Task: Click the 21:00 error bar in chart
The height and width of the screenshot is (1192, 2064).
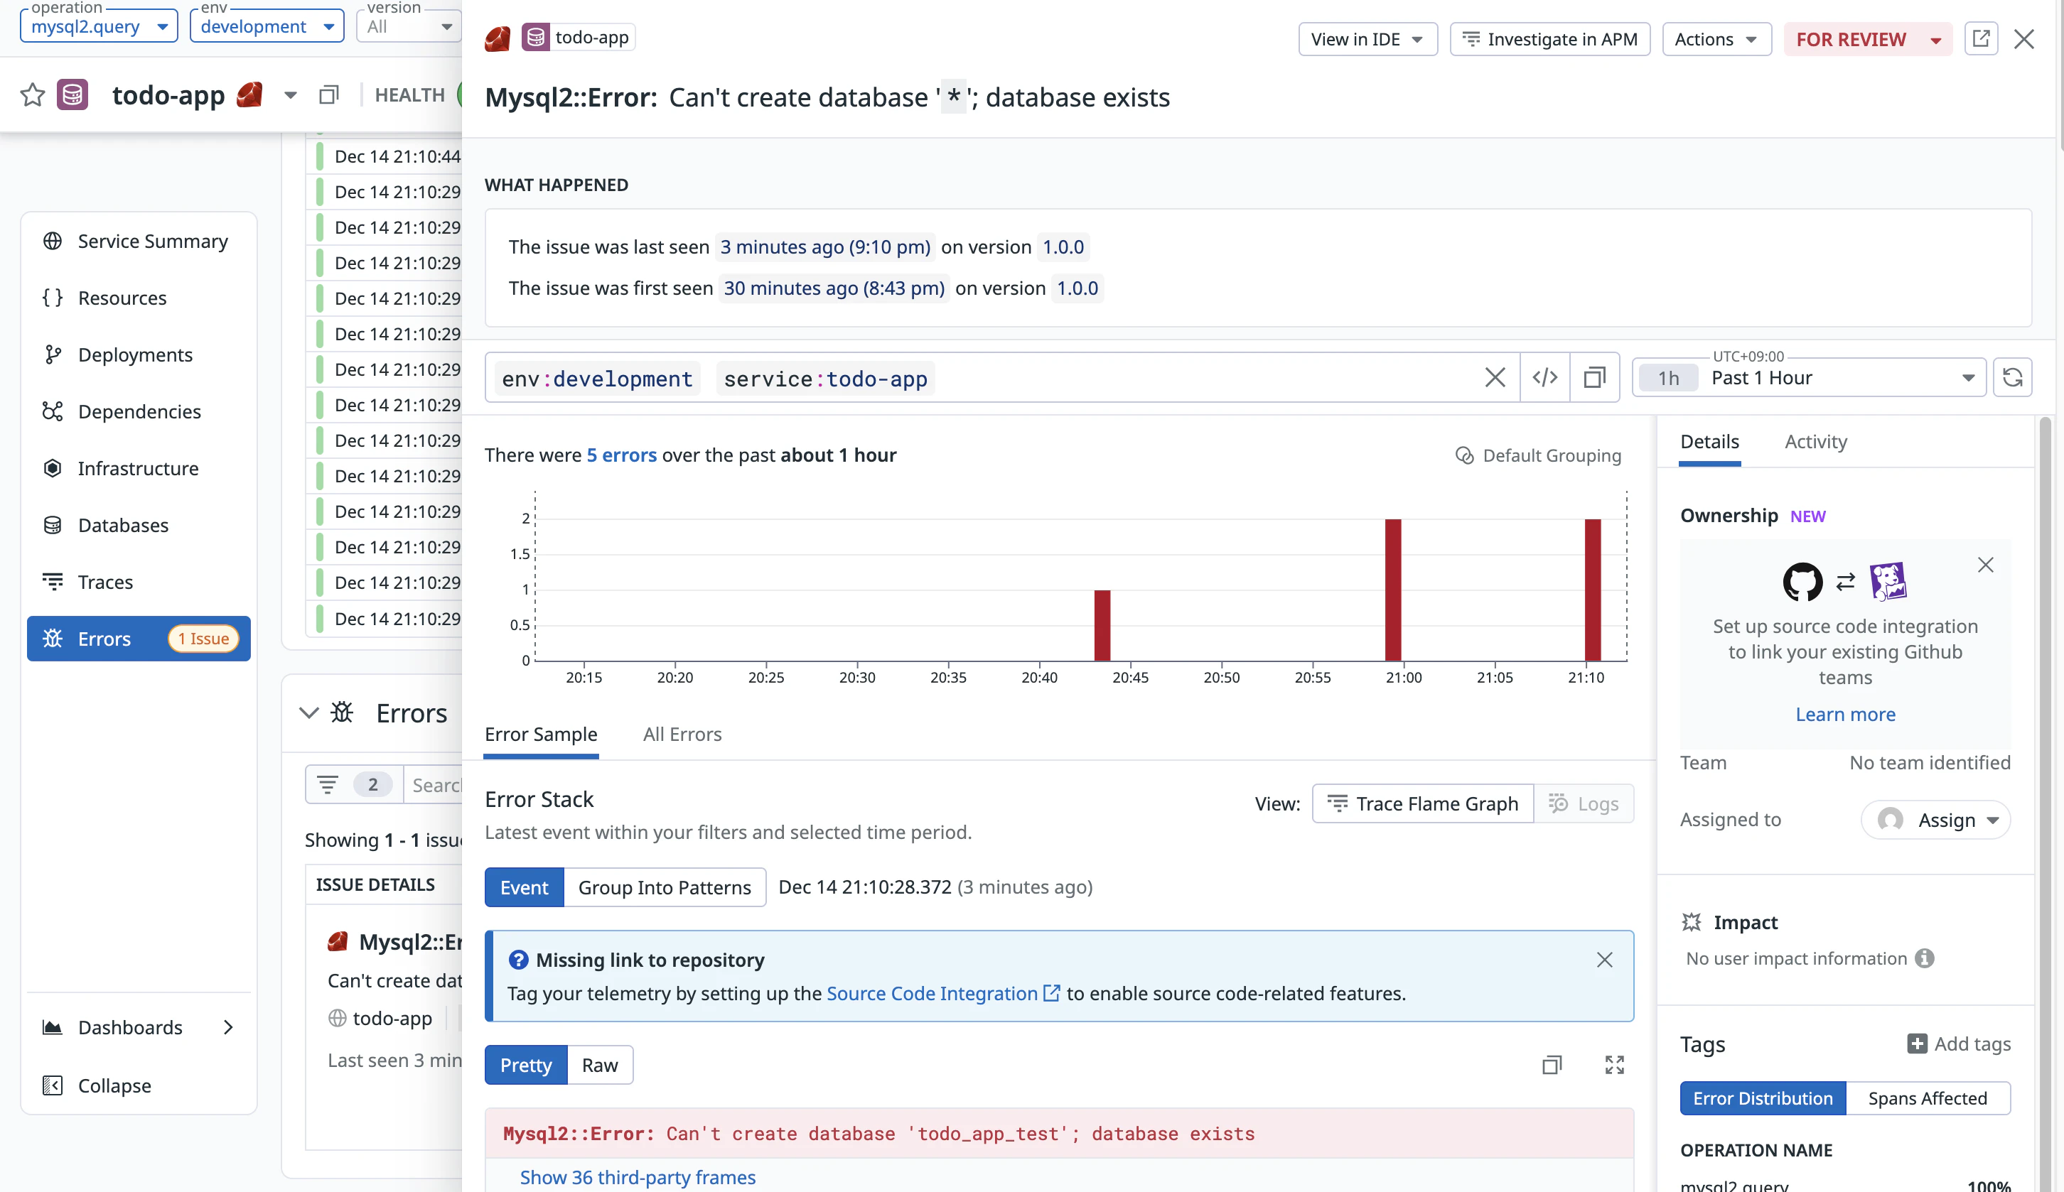Action: 1392,590
